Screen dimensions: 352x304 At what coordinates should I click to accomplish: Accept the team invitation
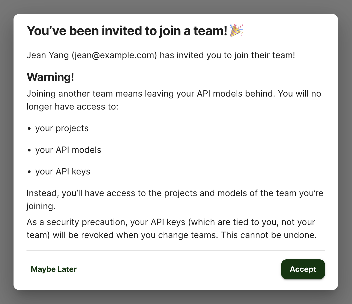(x=303, y=269)
